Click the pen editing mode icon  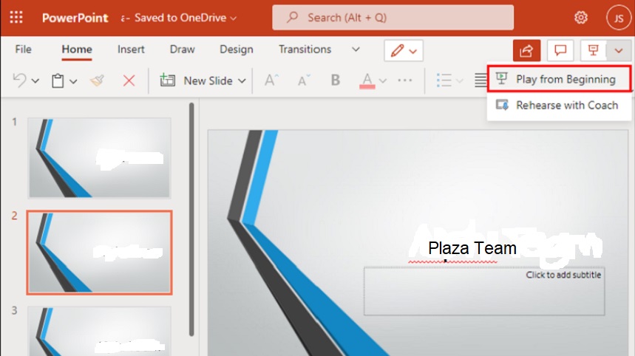(x=397, y=50)
